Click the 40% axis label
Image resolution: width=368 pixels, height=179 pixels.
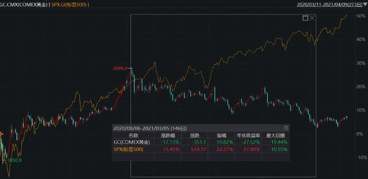coord(361,39)
